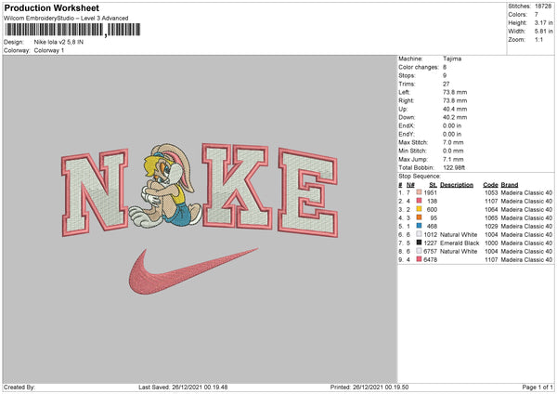Click the EndX value '0.00 in'
Viewport: 557px width, 394px height.
(x=452, y=125)
